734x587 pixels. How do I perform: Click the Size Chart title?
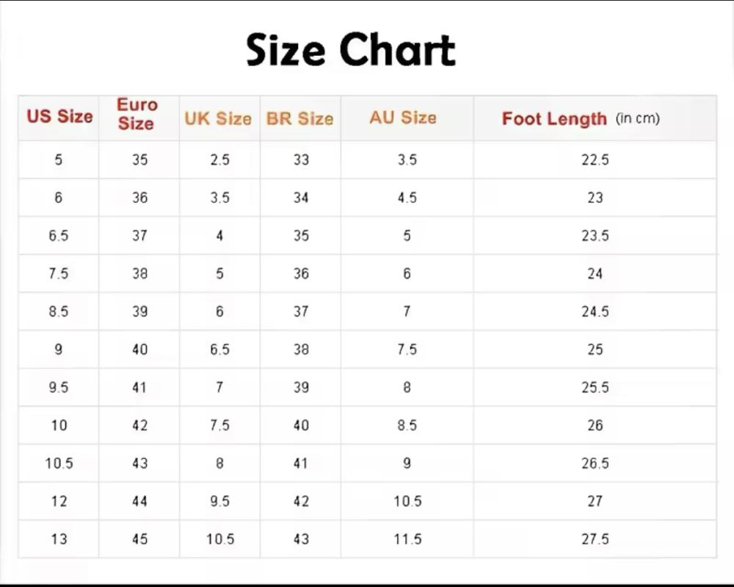[x=351, y=50]
